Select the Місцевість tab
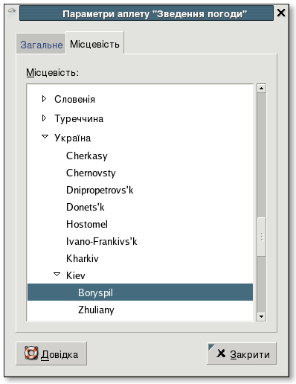The height and width of the screenshot is (384, 296). click(94, 44)
